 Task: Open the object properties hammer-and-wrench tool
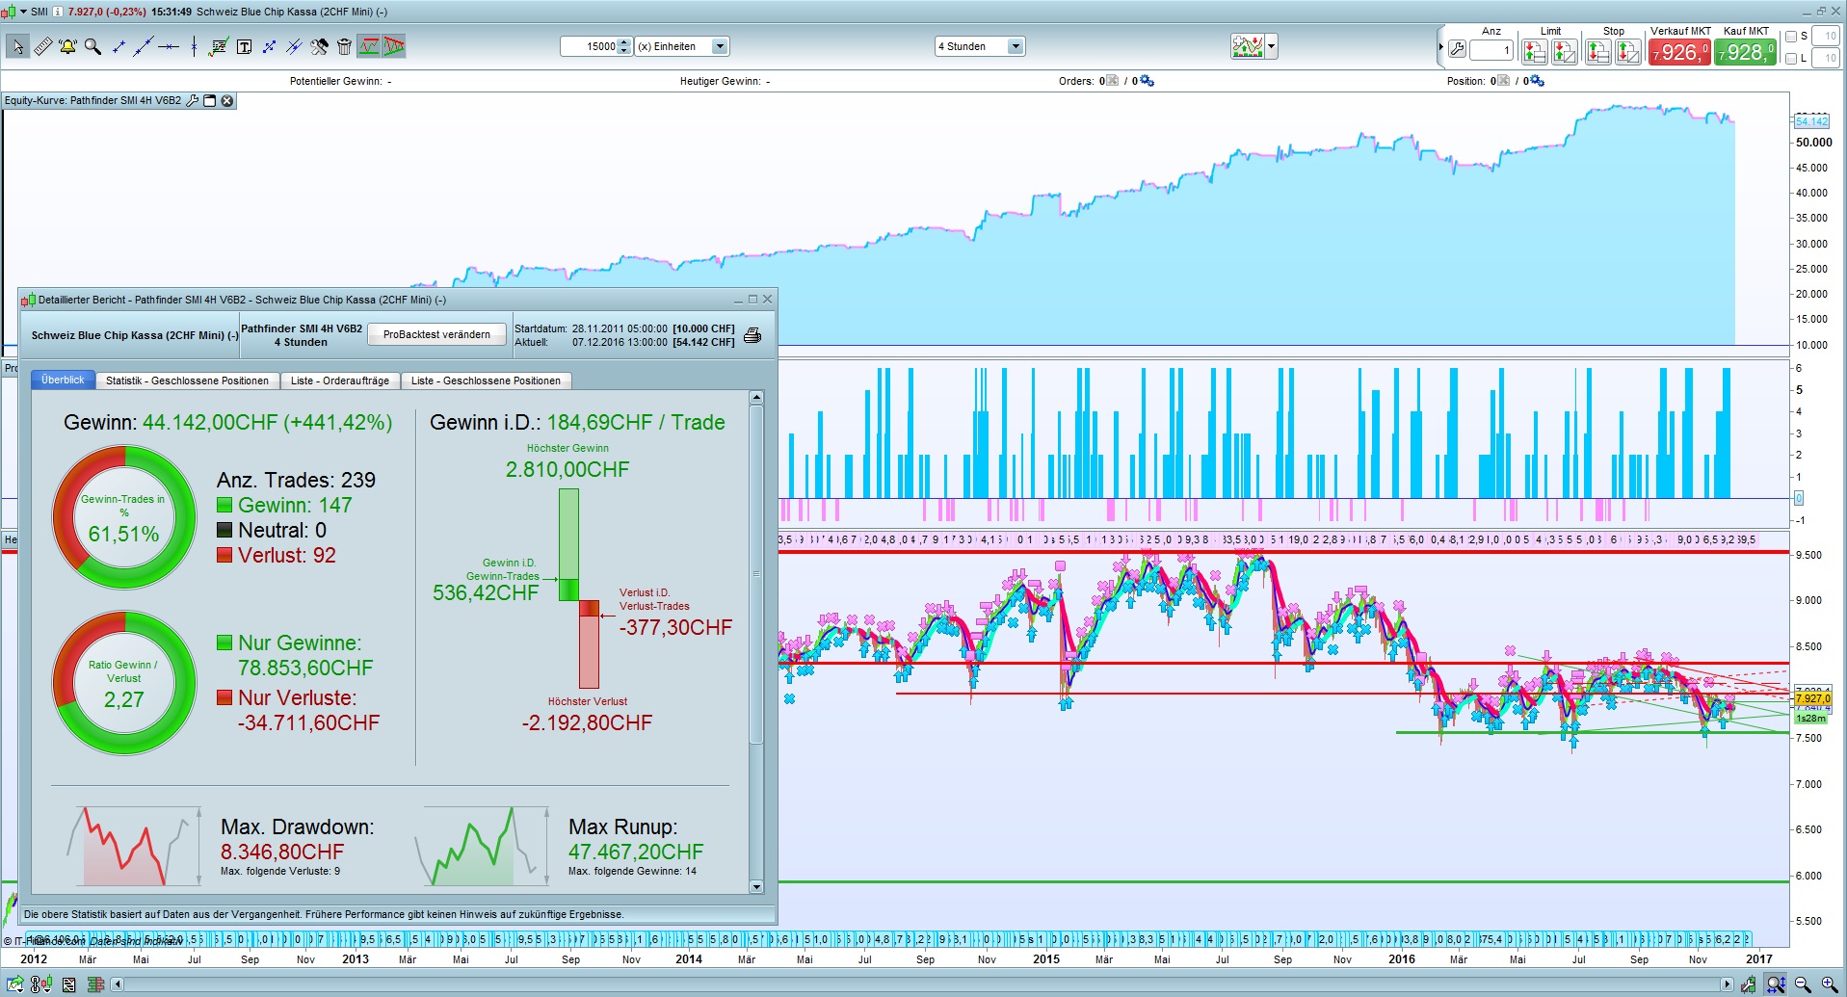click(x=319, y=46)
